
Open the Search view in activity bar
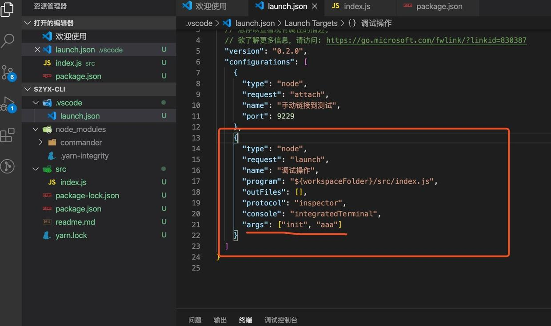[x=8, y=40]
